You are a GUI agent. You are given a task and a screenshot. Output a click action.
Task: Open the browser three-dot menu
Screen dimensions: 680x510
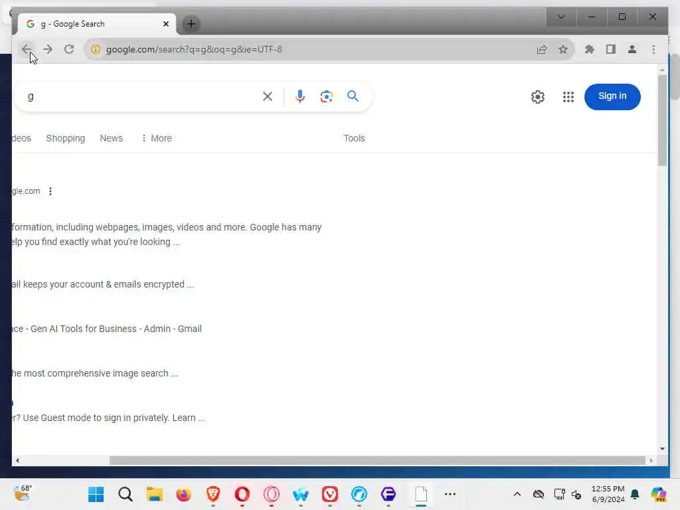[x=653, y=49]
